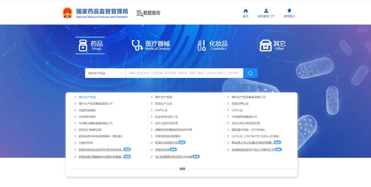Screen dimensions: 371x187
Task: Open 使用提示 lightbulb icon
Action: tap(289, 11)
